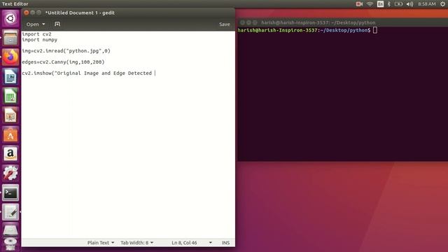
Task: Open the Bluetooth indicator menu
Action: (x=389, y=4)
